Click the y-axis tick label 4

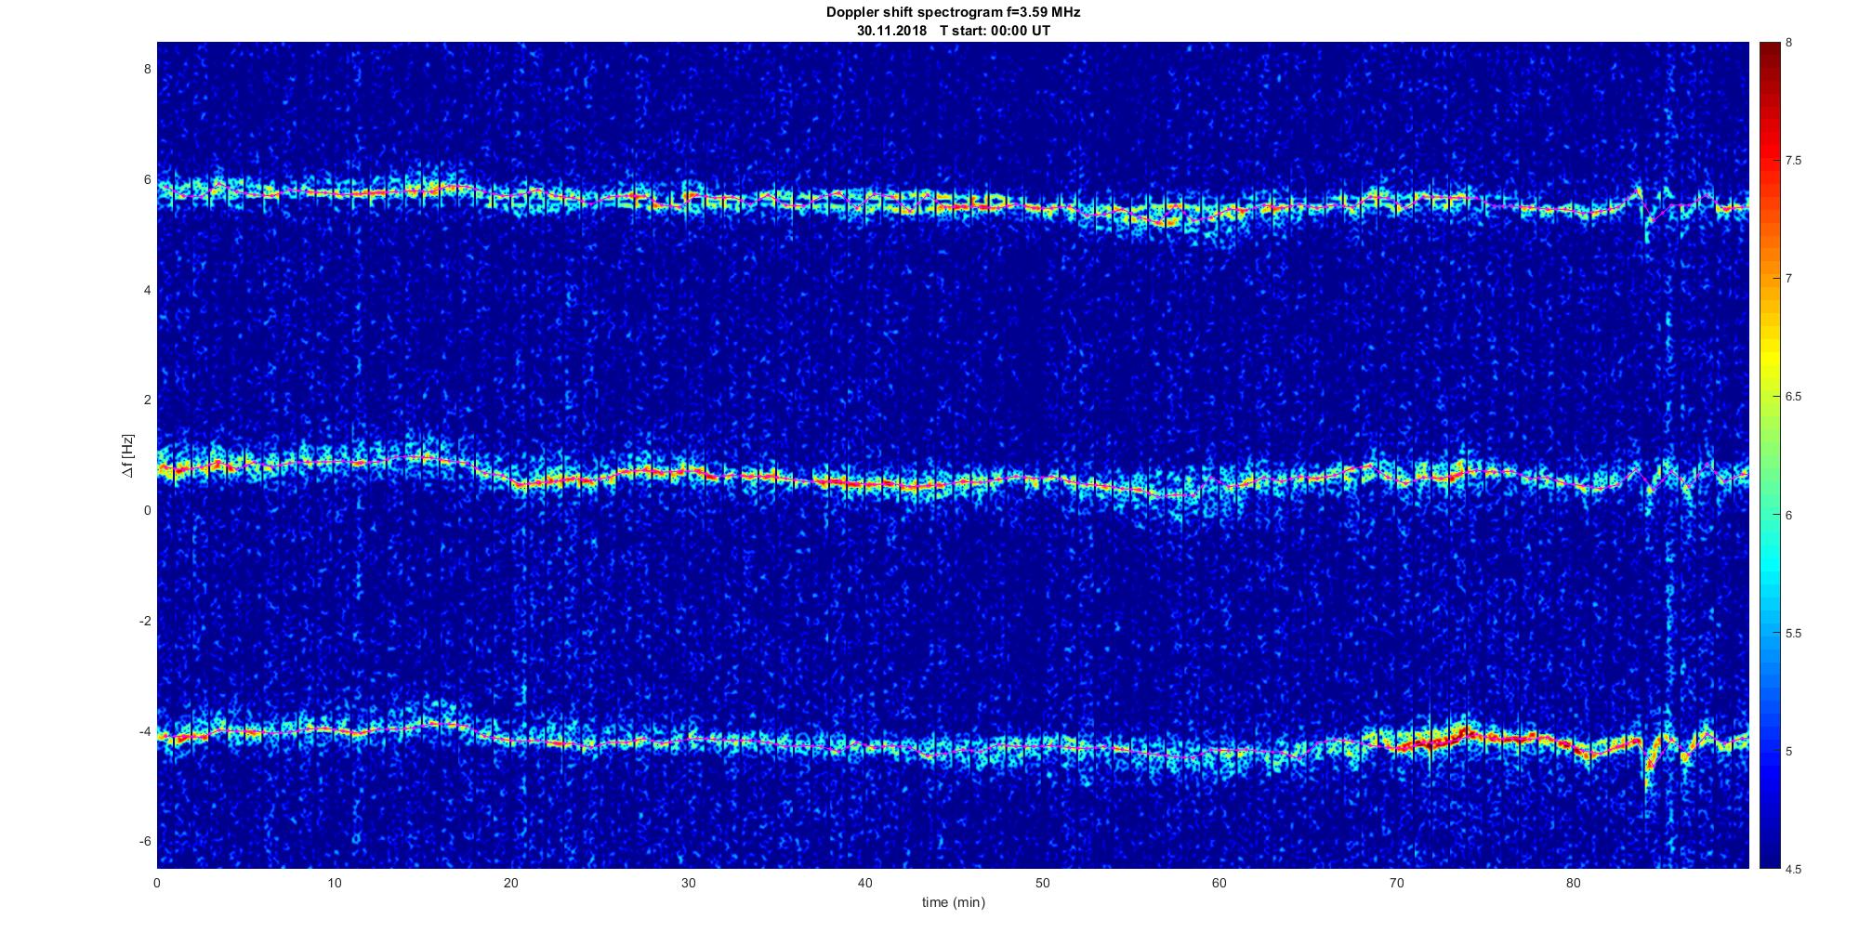coord(147,290)
